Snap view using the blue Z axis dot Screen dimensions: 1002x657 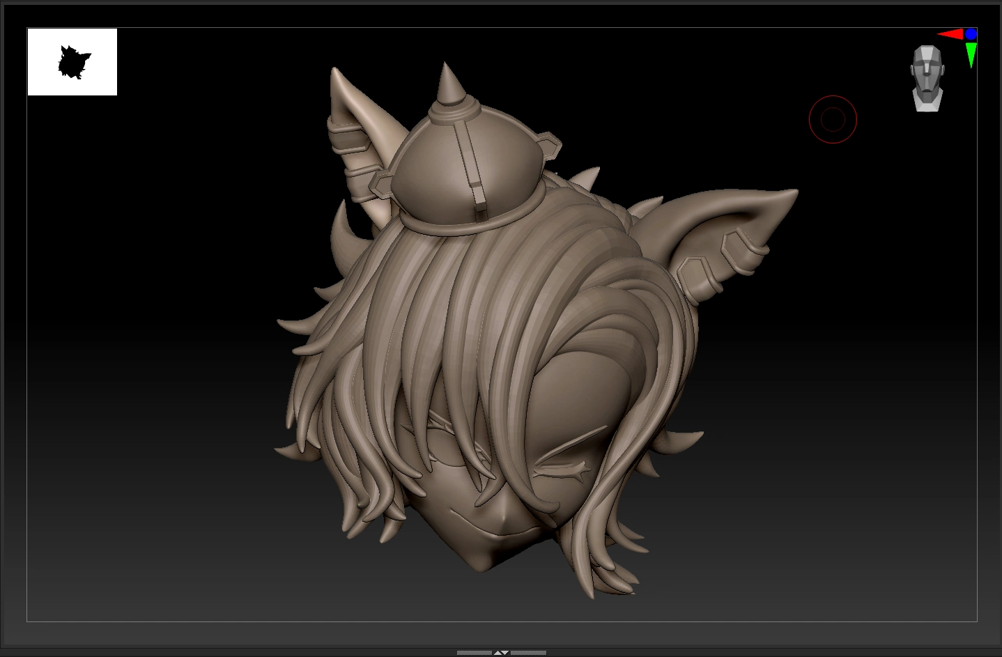click(x=971, y=33)
